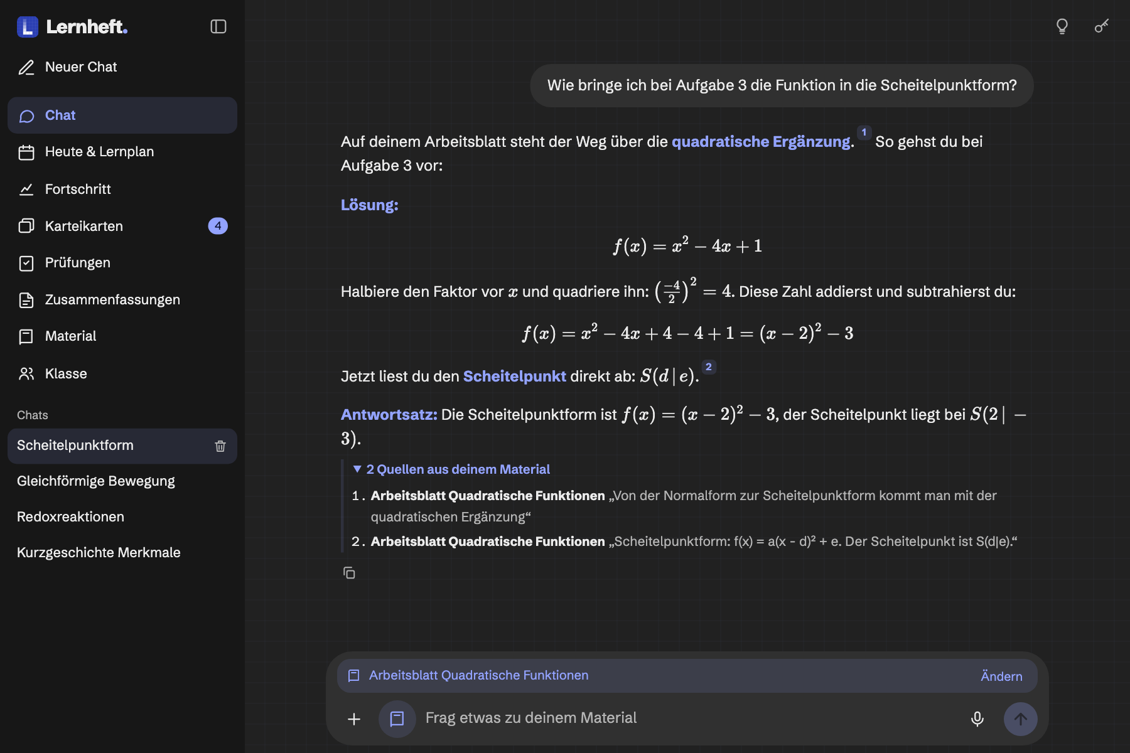
Task: Delete the Scheitelpunktform chat via trash icon
Action: [220, 446]
